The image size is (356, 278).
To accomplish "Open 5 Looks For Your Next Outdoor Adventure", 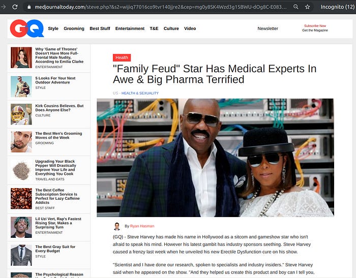I will pos(55,80).
